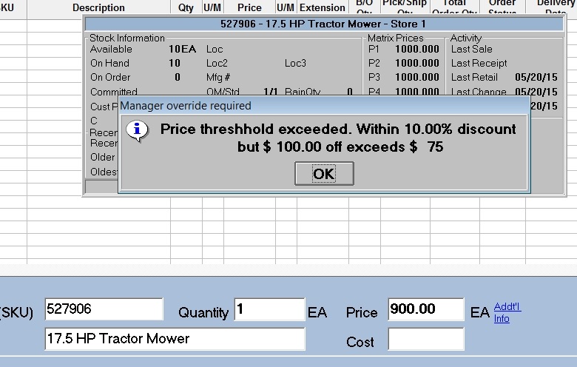577x367 pixels.
Task: Select the Description column header
Action: 98,7
